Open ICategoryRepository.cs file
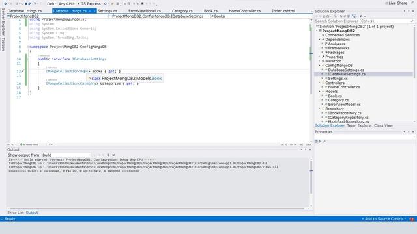The image size is (417, 234). tap(348, 118)
